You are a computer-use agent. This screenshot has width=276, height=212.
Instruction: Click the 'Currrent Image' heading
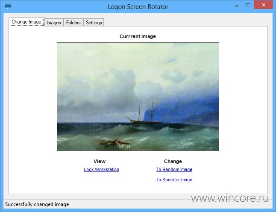pos(138,36)
